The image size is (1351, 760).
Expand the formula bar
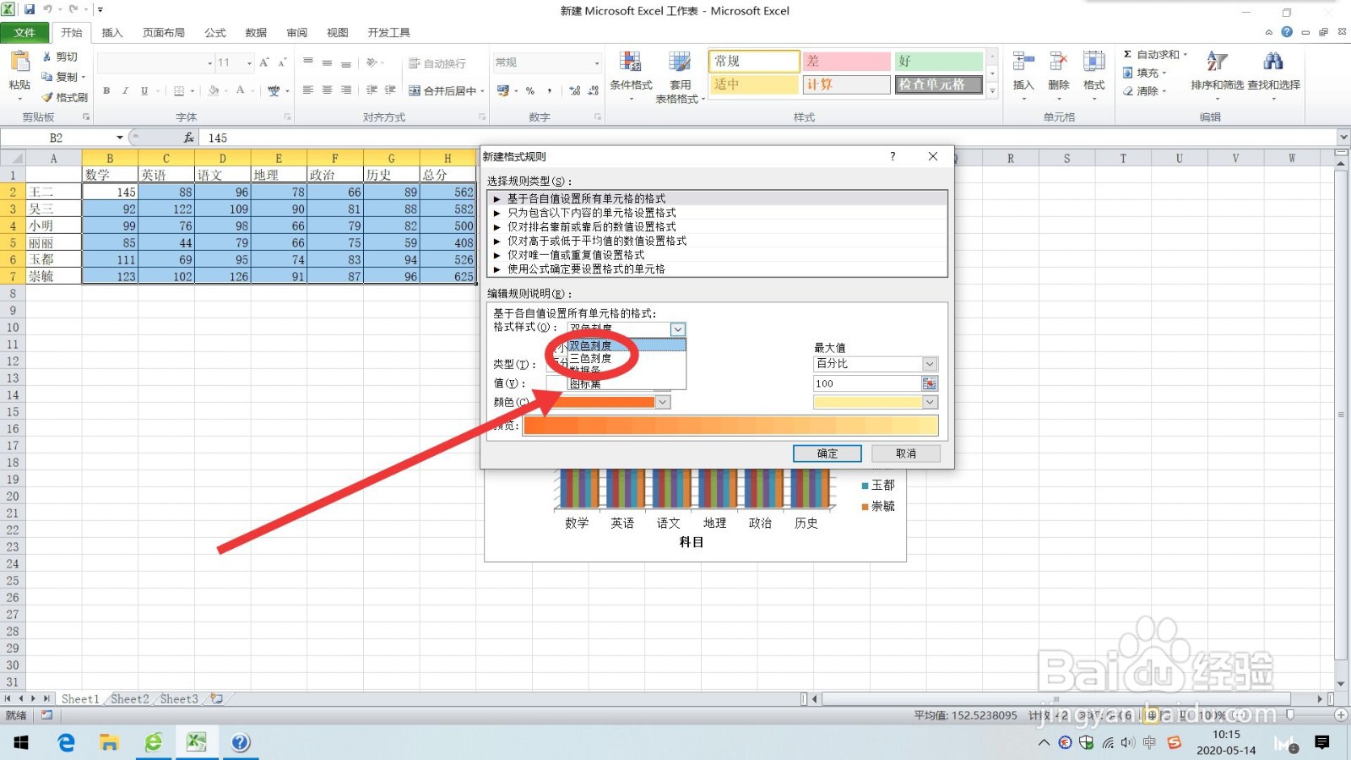coord(1343,137)
